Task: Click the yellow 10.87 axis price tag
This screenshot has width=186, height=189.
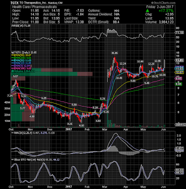Action: pyautogui.click(x=179, y=72)
